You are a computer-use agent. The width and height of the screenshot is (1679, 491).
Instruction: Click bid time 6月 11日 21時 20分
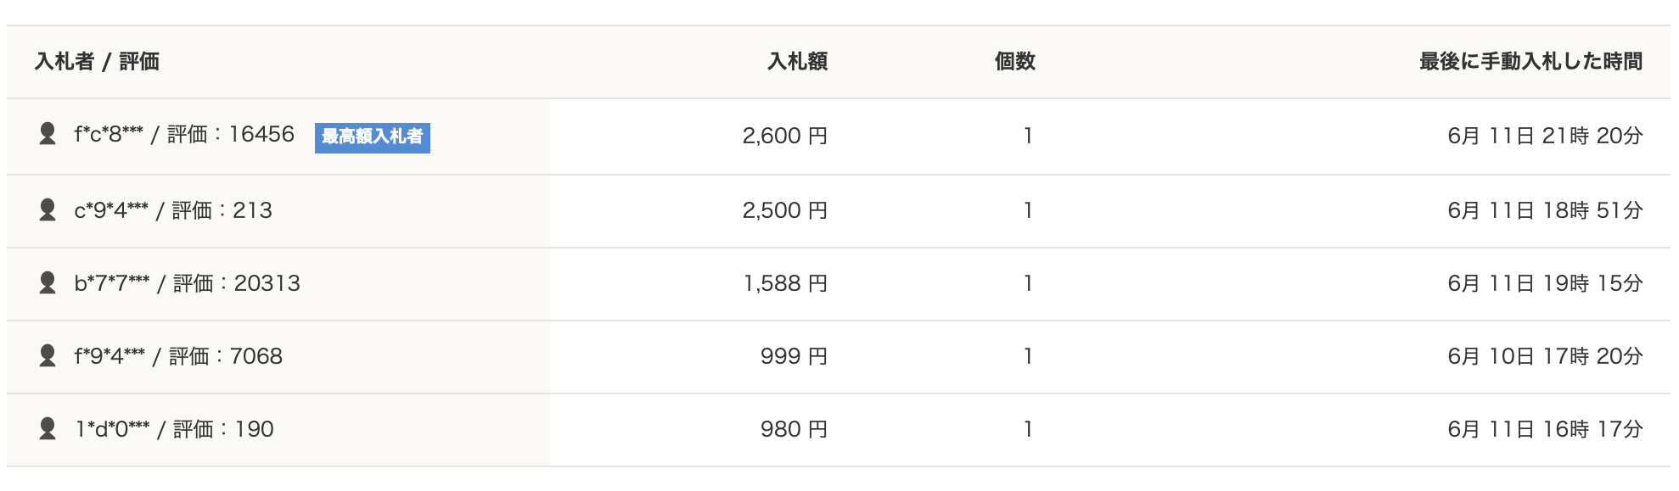point(1546,136)
